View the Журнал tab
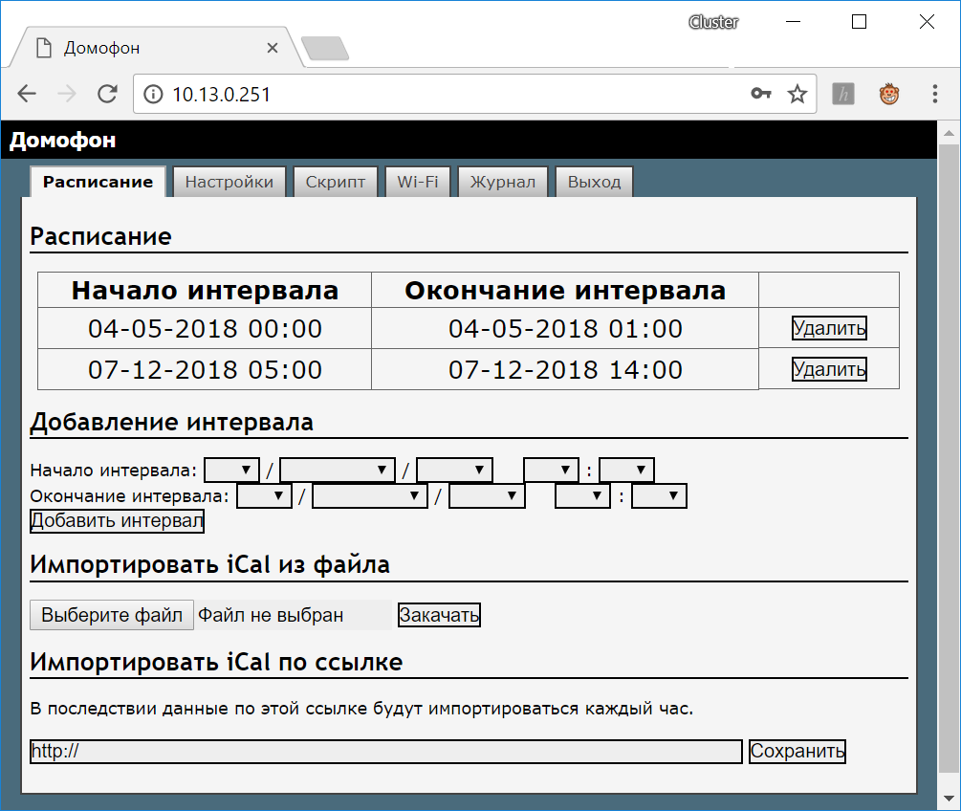 [x=502, y=181]
